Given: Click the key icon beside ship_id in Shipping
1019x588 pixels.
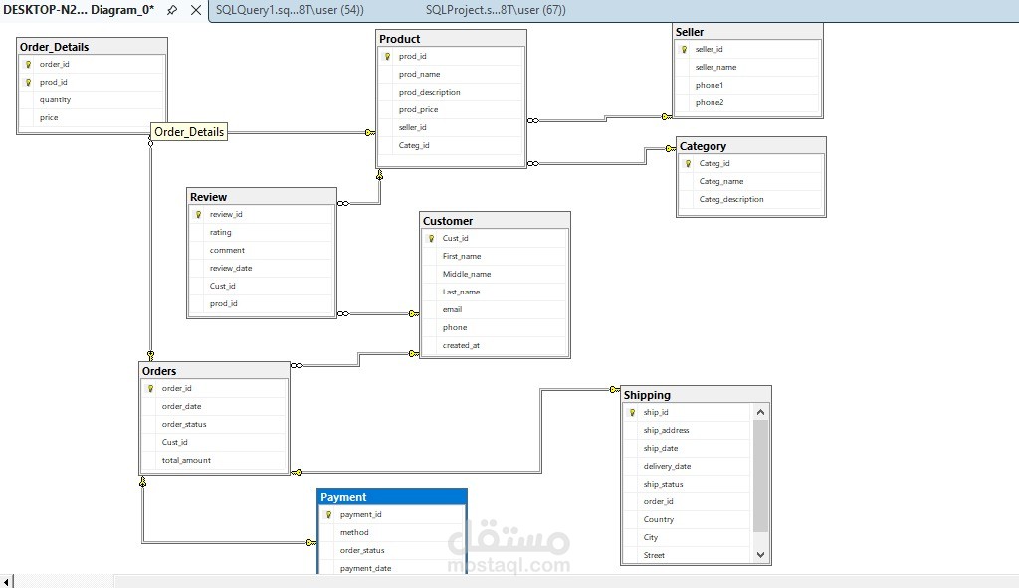Looking at the screenshot, I should (632, 413).
